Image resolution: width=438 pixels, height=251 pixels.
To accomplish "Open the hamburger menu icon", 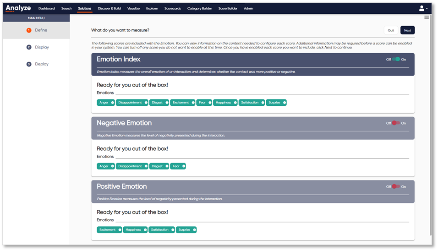I will (x=427, y=17).
